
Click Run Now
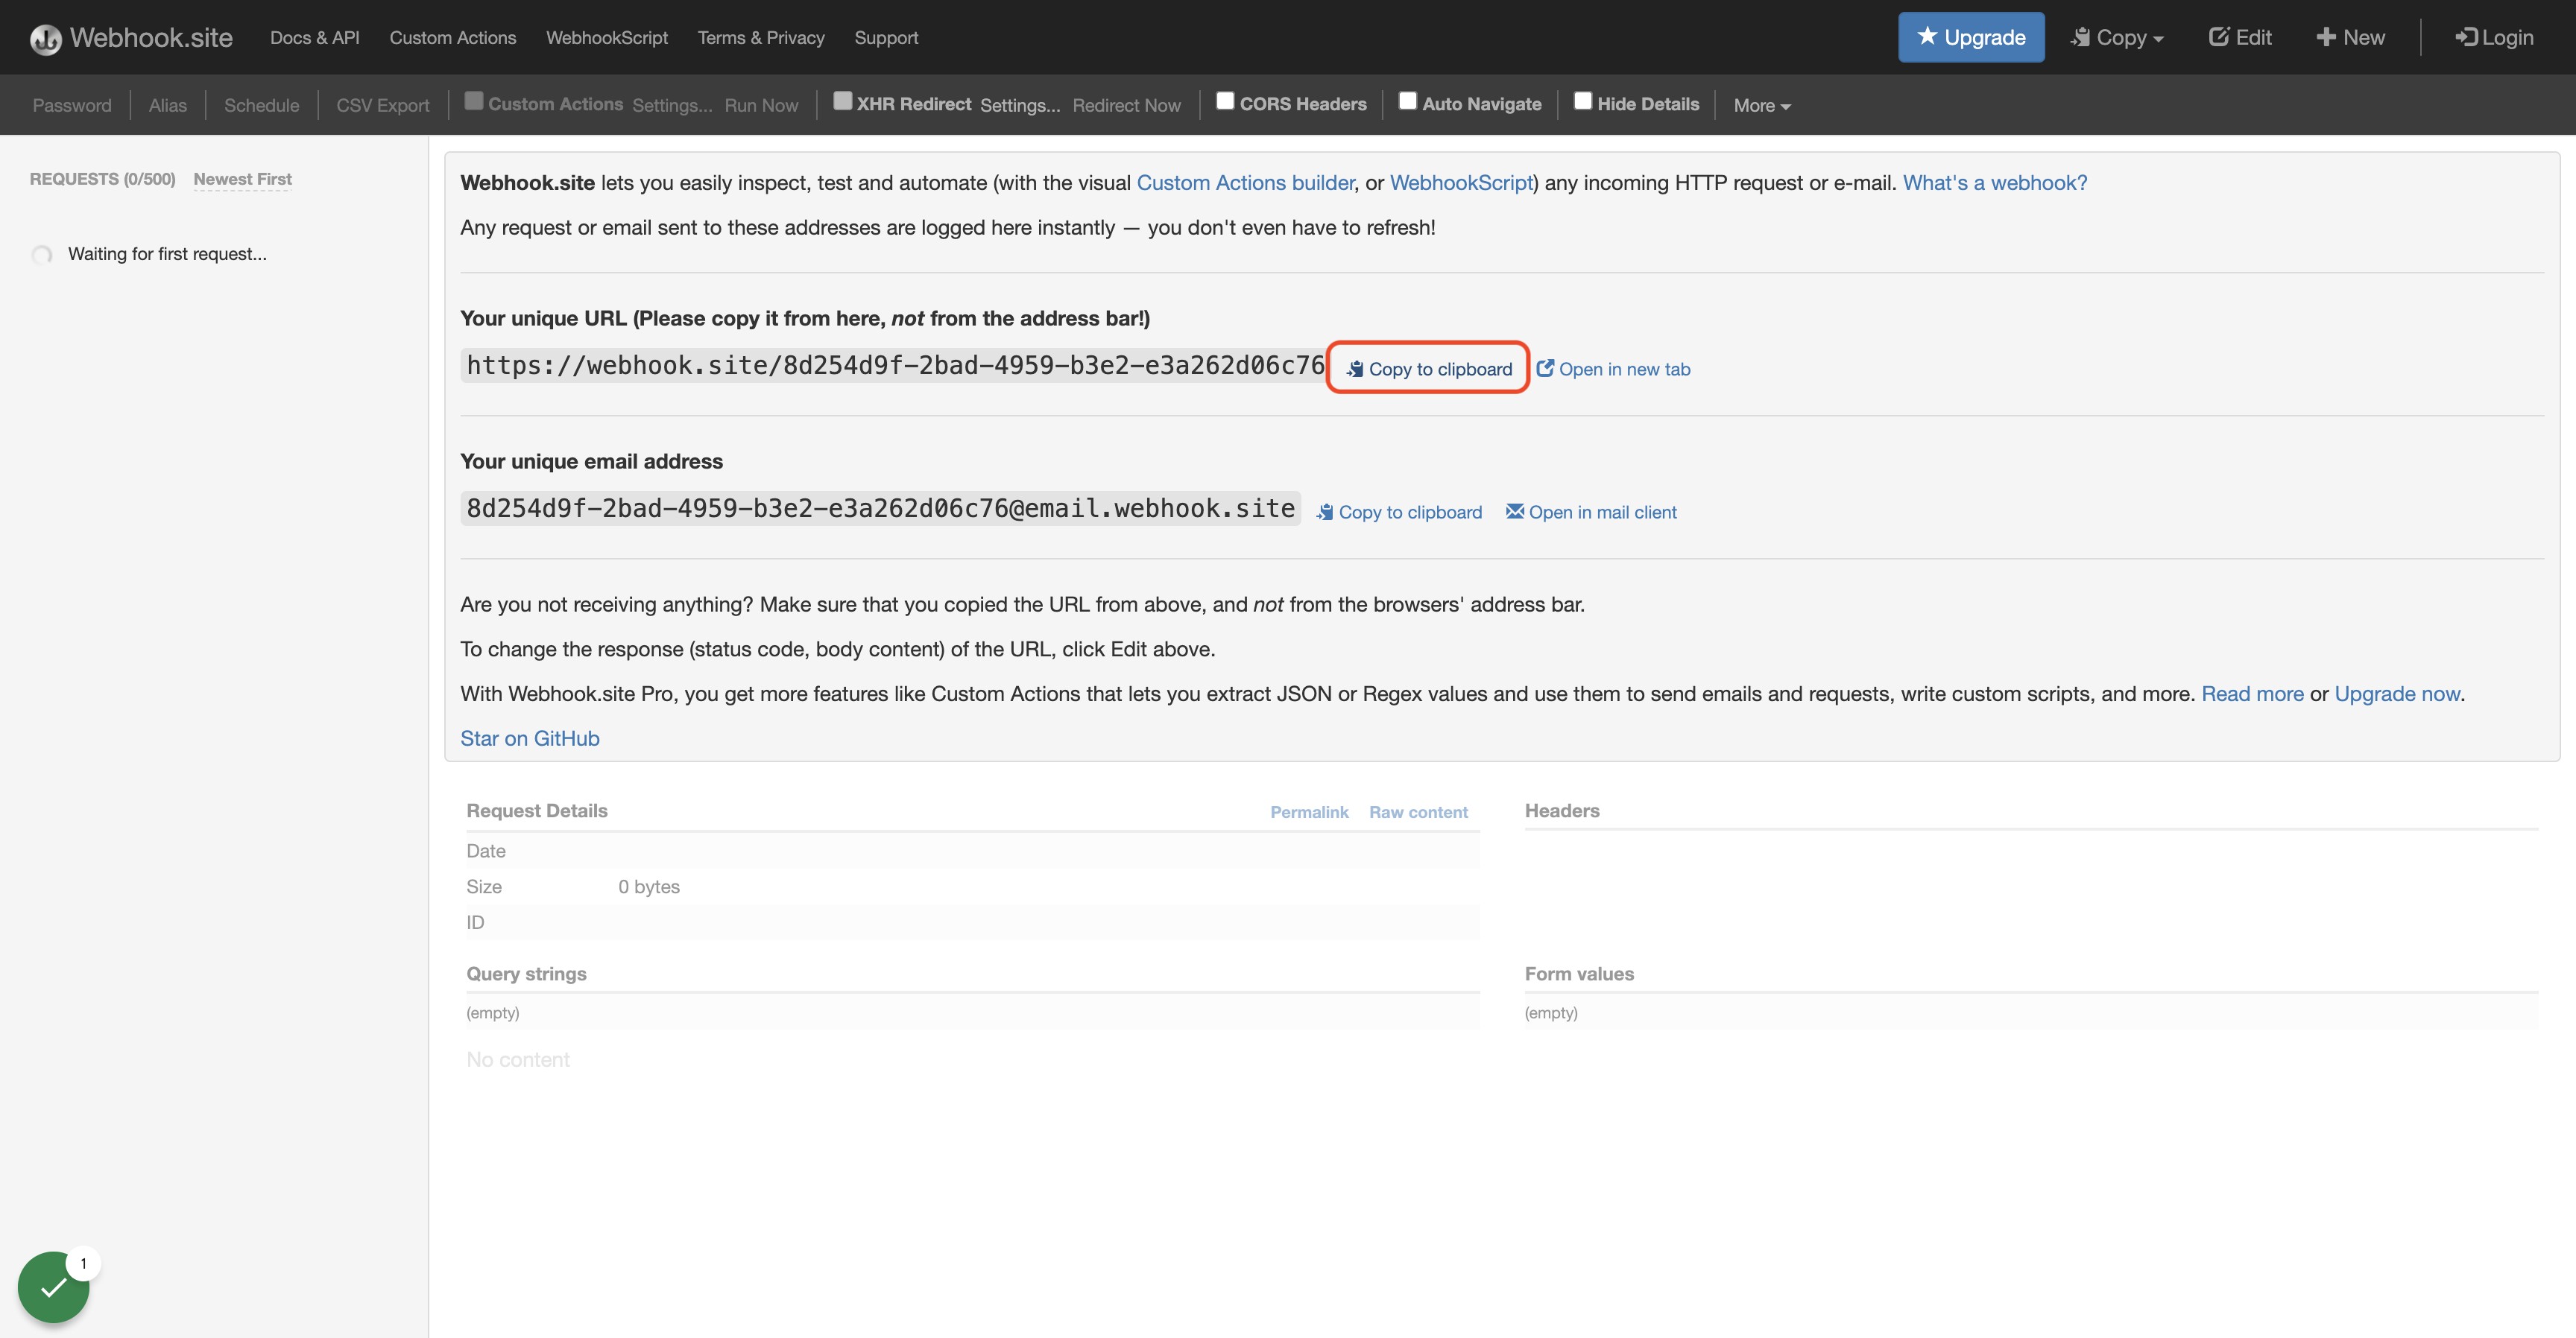tap(761, 105)
